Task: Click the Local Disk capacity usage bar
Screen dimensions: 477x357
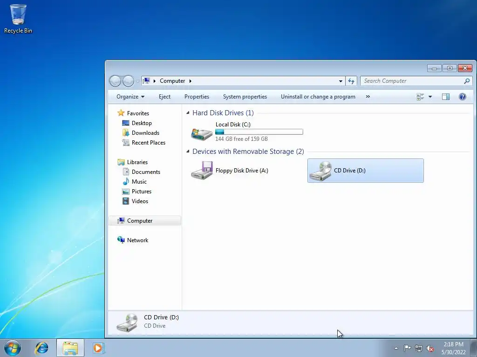Action: point(259,132)
